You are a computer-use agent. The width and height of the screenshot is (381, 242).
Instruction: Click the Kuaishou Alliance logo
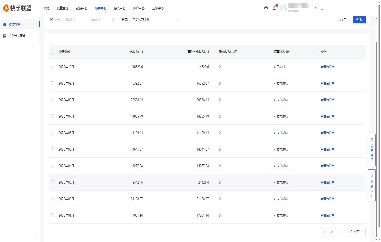[x=17, y=8]
